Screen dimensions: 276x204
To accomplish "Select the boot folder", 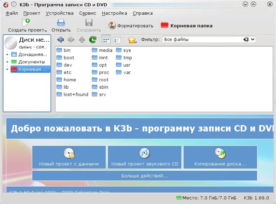I will point(65,58).
